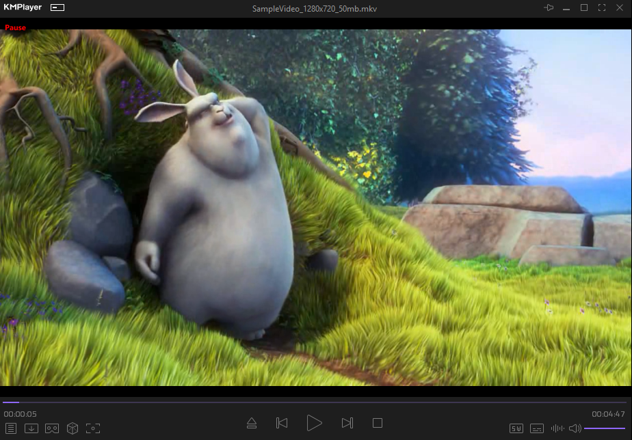Open the KMPlayer main menu logo
Screen dimensions: 632x440
point(23,8)
